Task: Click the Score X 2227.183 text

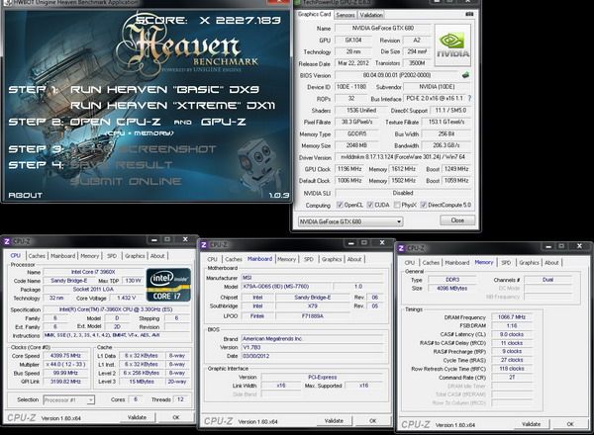Action: tap(208, 20)
